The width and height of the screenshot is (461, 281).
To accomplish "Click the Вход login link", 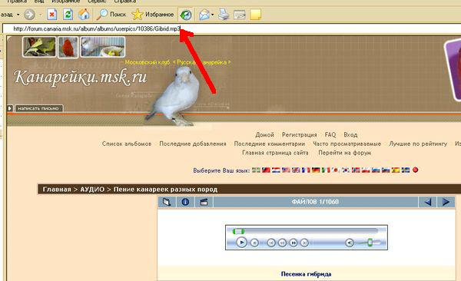I will point(350,134).
